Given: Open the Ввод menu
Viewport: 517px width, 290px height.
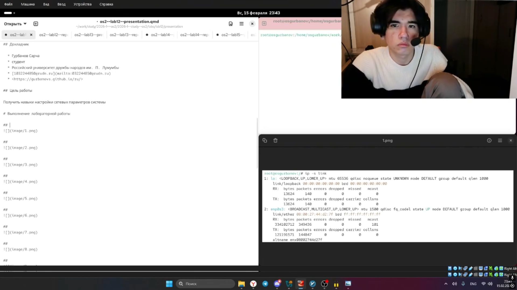Looking at the screenshot, I should pyautogui.click(x=61, y=4).
